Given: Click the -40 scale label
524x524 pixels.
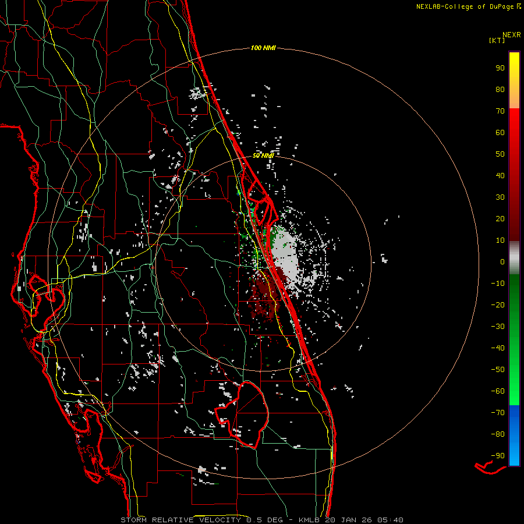Looking at the screenshot, I should click(498, 348).
